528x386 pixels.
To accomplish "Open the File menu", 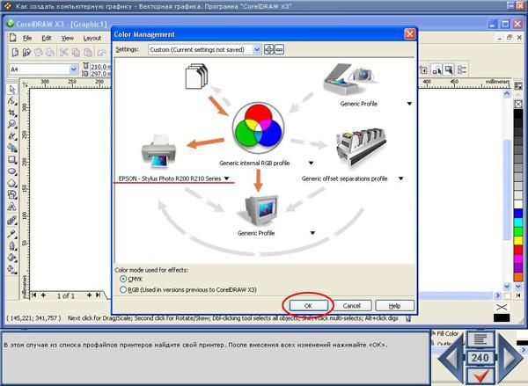I will [27, 38].
